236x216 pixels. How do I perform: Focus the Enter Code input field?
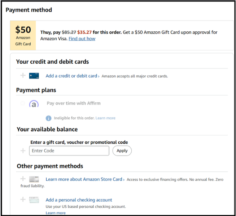click(x=69, y=150)
